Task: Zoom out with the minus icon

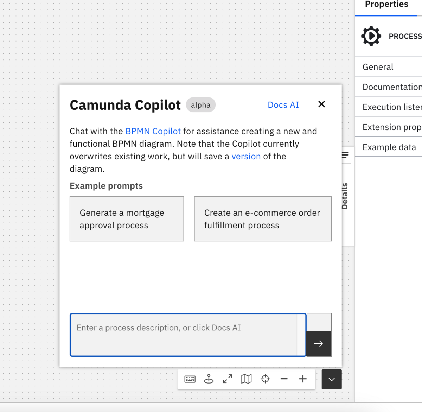Action: 284,379
